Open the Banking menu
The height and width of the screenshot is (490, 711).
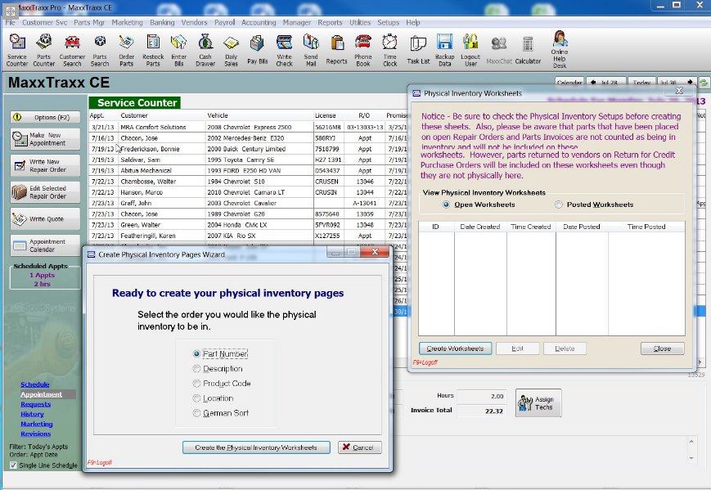(x=162, y=22)
